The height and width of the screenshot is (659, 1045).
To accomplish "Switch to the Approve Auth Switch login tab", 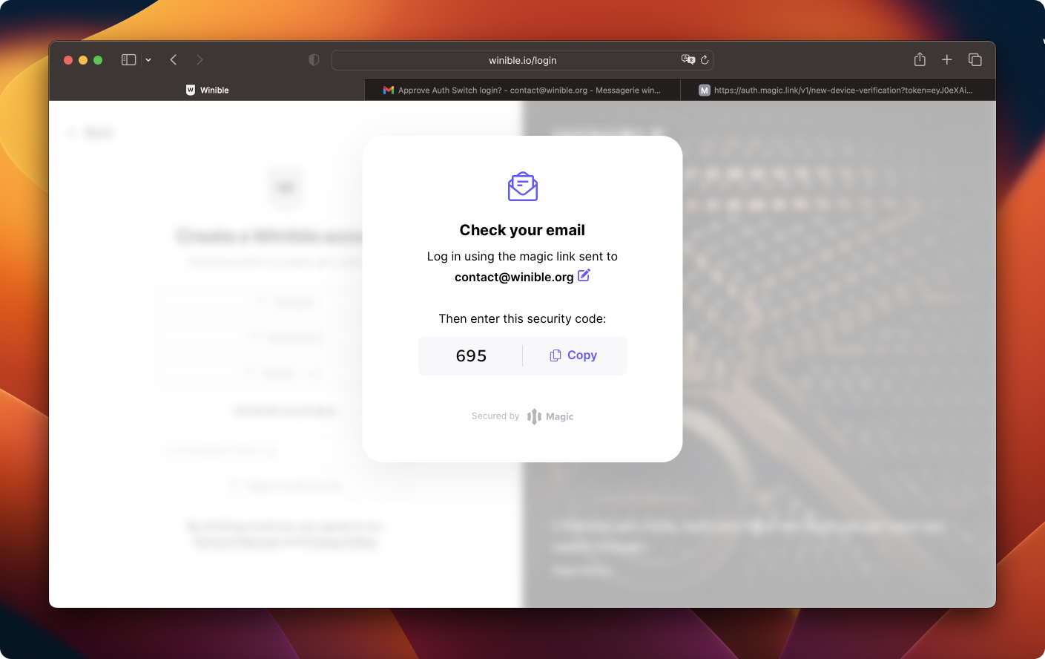I will click(522, 90).
